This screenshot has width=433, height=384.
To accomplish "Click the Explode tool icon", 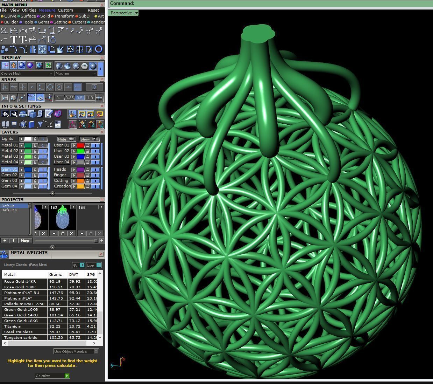I will [x=61, y=49].
